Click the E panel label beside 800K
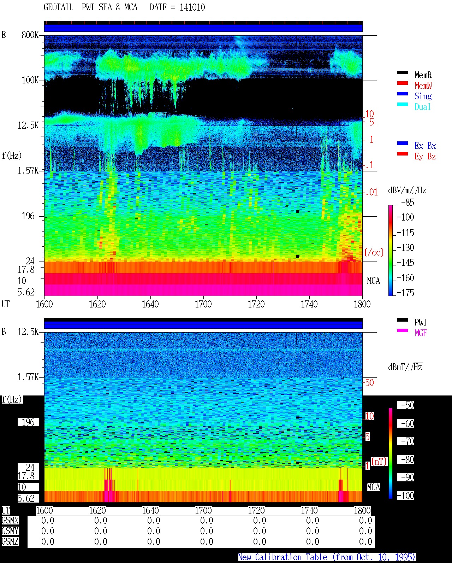 4,35
